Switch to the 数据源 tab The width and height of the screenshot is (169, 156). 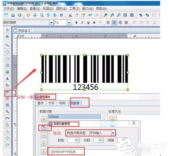pyautogui.click(x=75, y=103)
